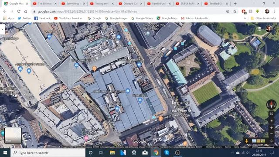Click the Cambridge City Post Office pin

click(148, 33)
